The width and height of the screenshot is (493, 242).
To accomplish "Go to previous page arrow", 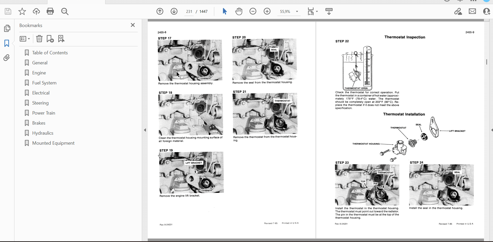I will point(160,11).
